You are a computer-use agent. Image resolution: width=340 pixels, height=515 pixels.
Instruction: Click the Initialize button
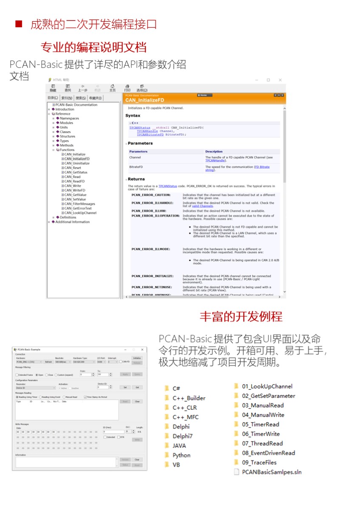137,358
